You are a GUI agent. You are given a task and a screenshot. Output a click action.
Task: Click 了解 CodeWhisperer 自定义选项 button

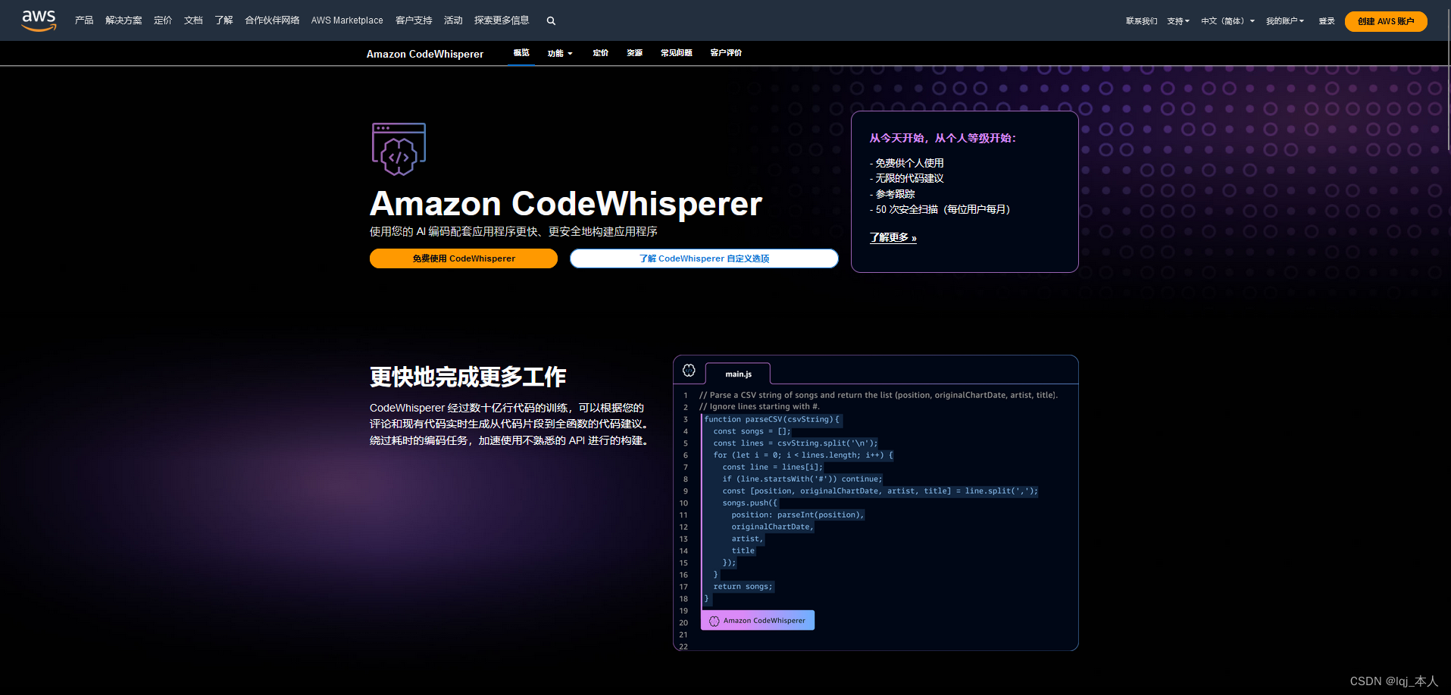pos(704,258)
